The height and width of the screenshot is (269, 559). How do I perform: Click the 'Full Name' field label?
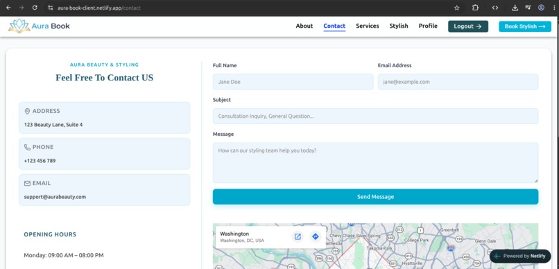click(225, 65)
